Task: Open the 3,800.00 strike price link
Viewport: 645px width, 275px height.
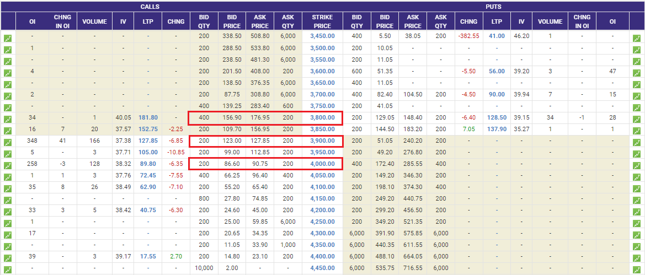Action: point(322,117)
